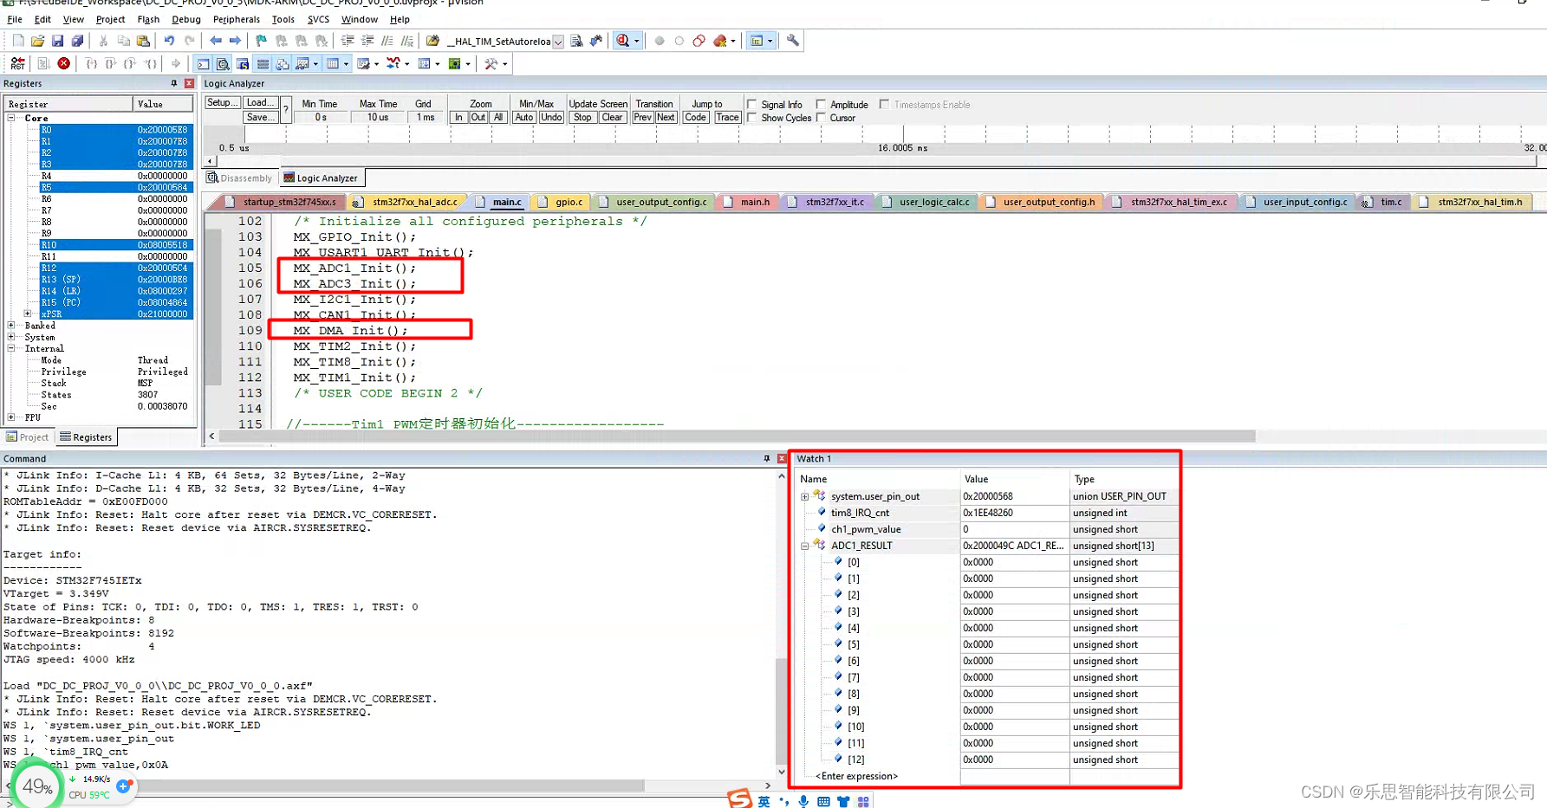Comment selection toolbar icon

coord(387,41)
